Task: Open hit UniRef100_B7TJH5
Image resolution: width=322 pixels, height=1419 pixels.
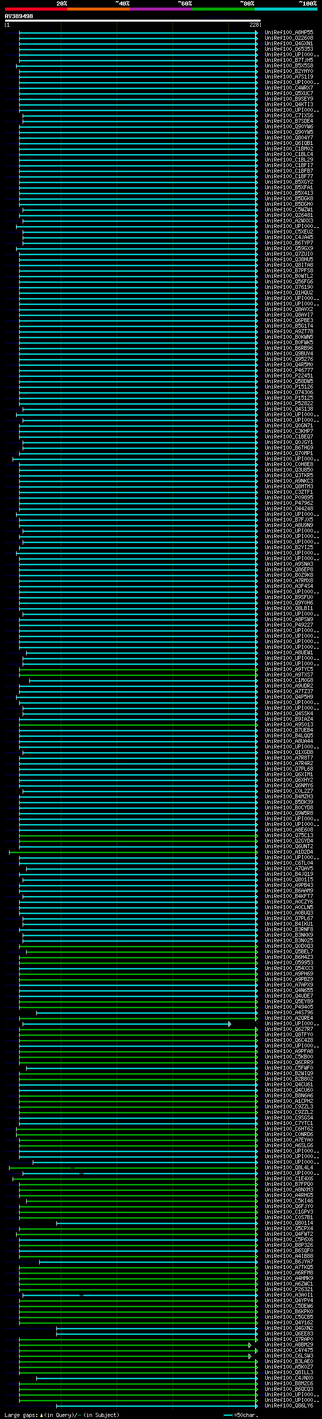Action: (x=289, y=60)
